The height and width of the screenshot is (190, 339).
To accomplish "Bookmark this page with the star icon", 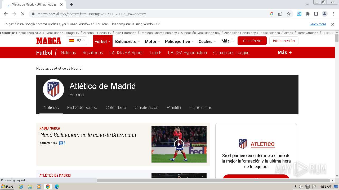I will tap(289, 14).
